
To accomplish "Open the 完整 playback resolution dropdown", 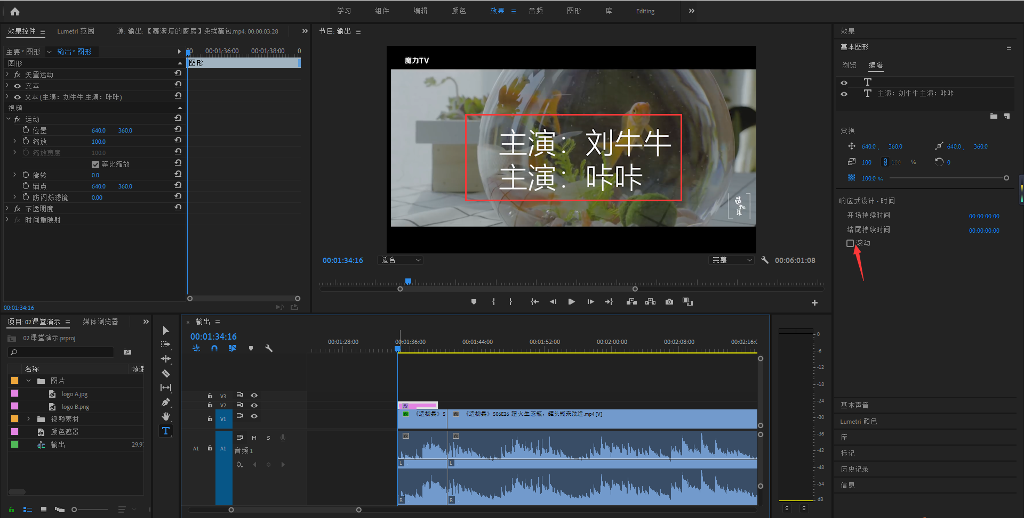I will 732,260.
